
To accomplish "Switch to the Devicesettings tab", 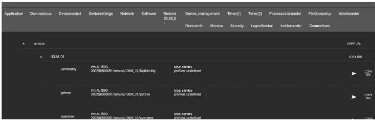I will click(x=101, y=14).
